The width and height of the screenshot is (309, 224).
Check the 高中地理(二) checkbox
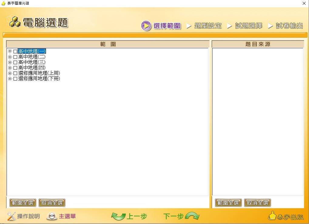[15, 57]
